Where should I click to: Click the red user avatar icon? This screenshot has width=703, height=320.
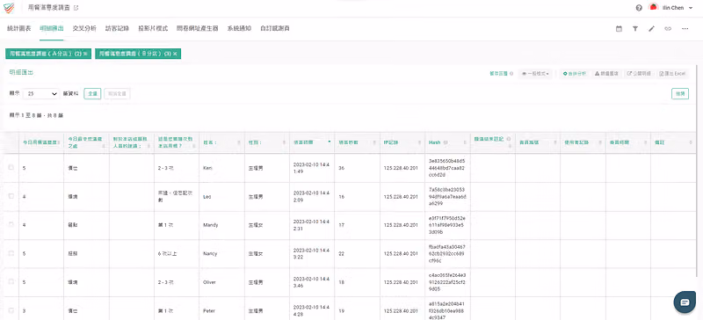click(653, 8)
